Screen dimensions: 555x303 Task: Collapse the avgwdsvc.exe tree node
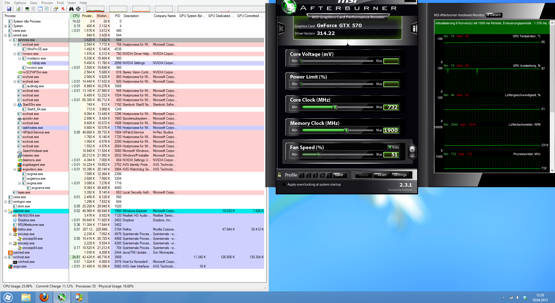(15, 169)
